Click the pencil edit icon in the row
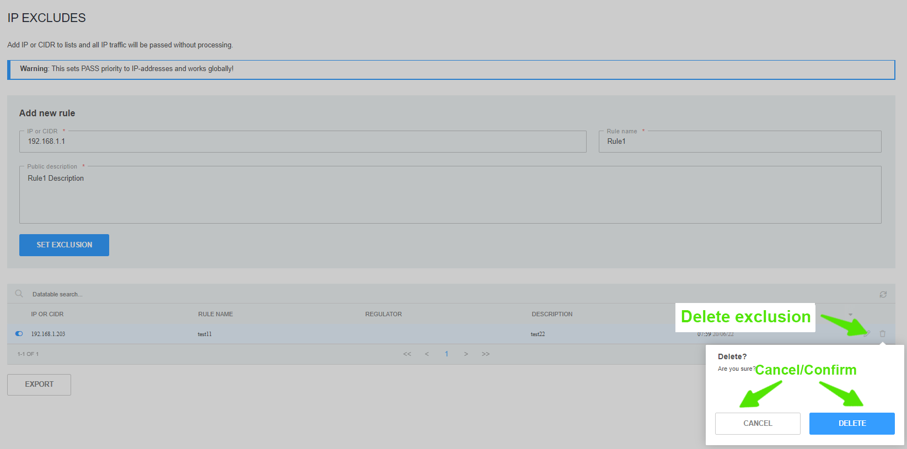This screenshot has height=449, width=907. [x=867, y=334]
